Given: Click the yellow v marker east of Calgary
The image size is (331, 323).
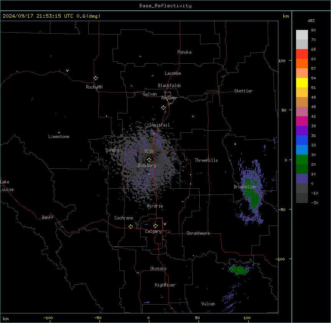Looking at the screenshot, I should tap(165, 224).
